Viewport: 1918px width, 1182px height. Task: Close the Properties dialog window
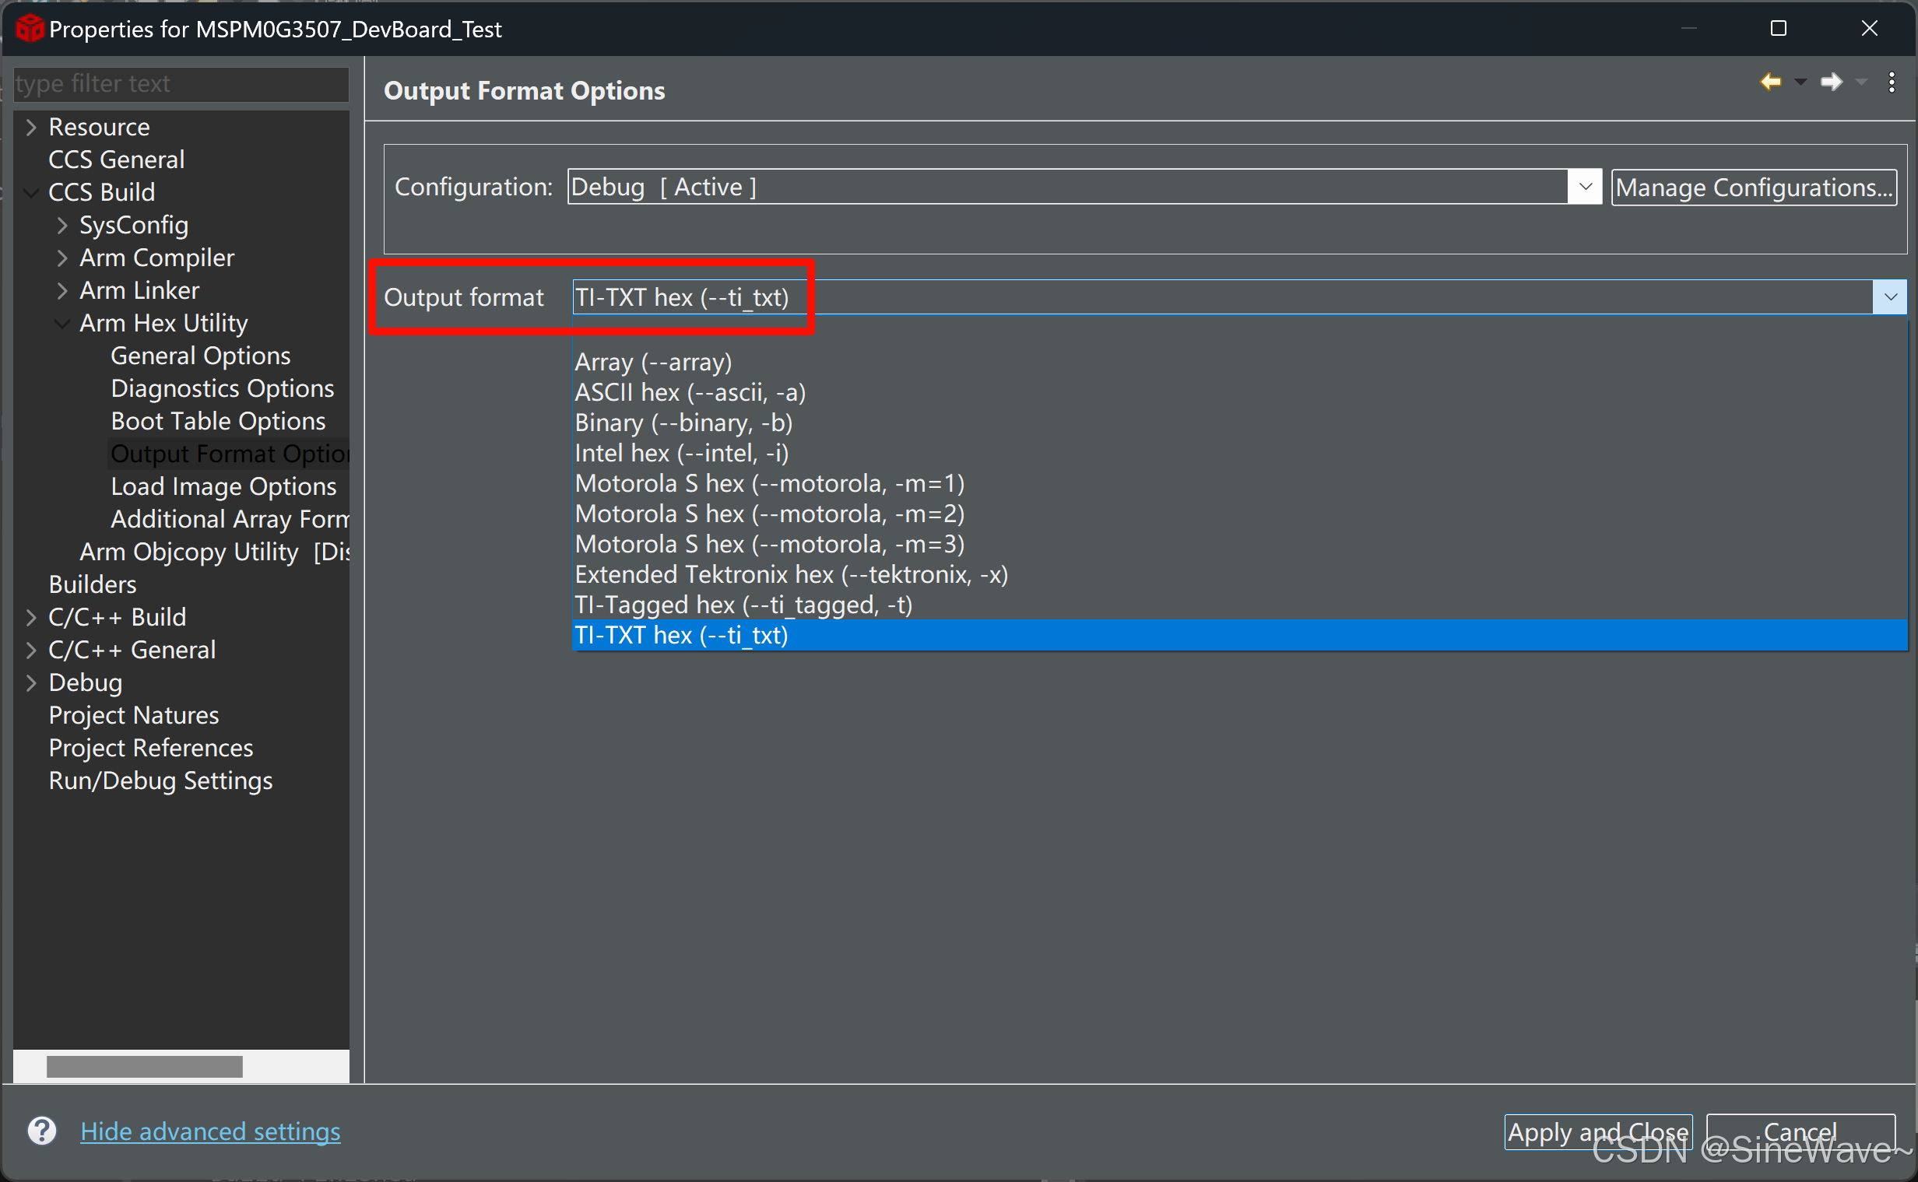point(1870,28)
